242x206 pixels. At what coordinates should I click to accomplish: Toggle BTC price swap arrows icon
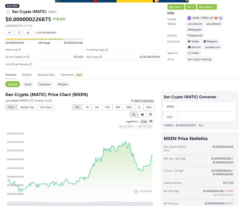coord(31,26)
